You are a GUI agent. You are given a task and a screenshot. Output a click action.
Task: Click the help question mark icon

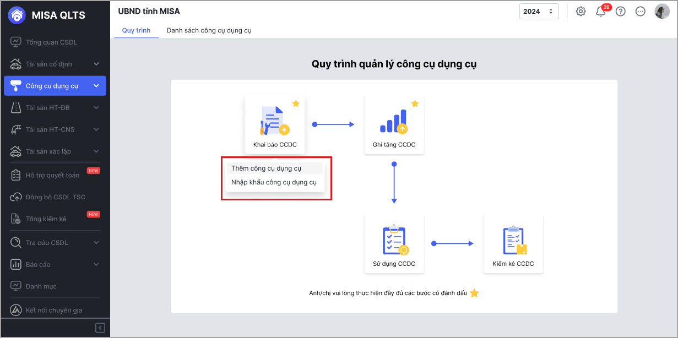(621, 12)
